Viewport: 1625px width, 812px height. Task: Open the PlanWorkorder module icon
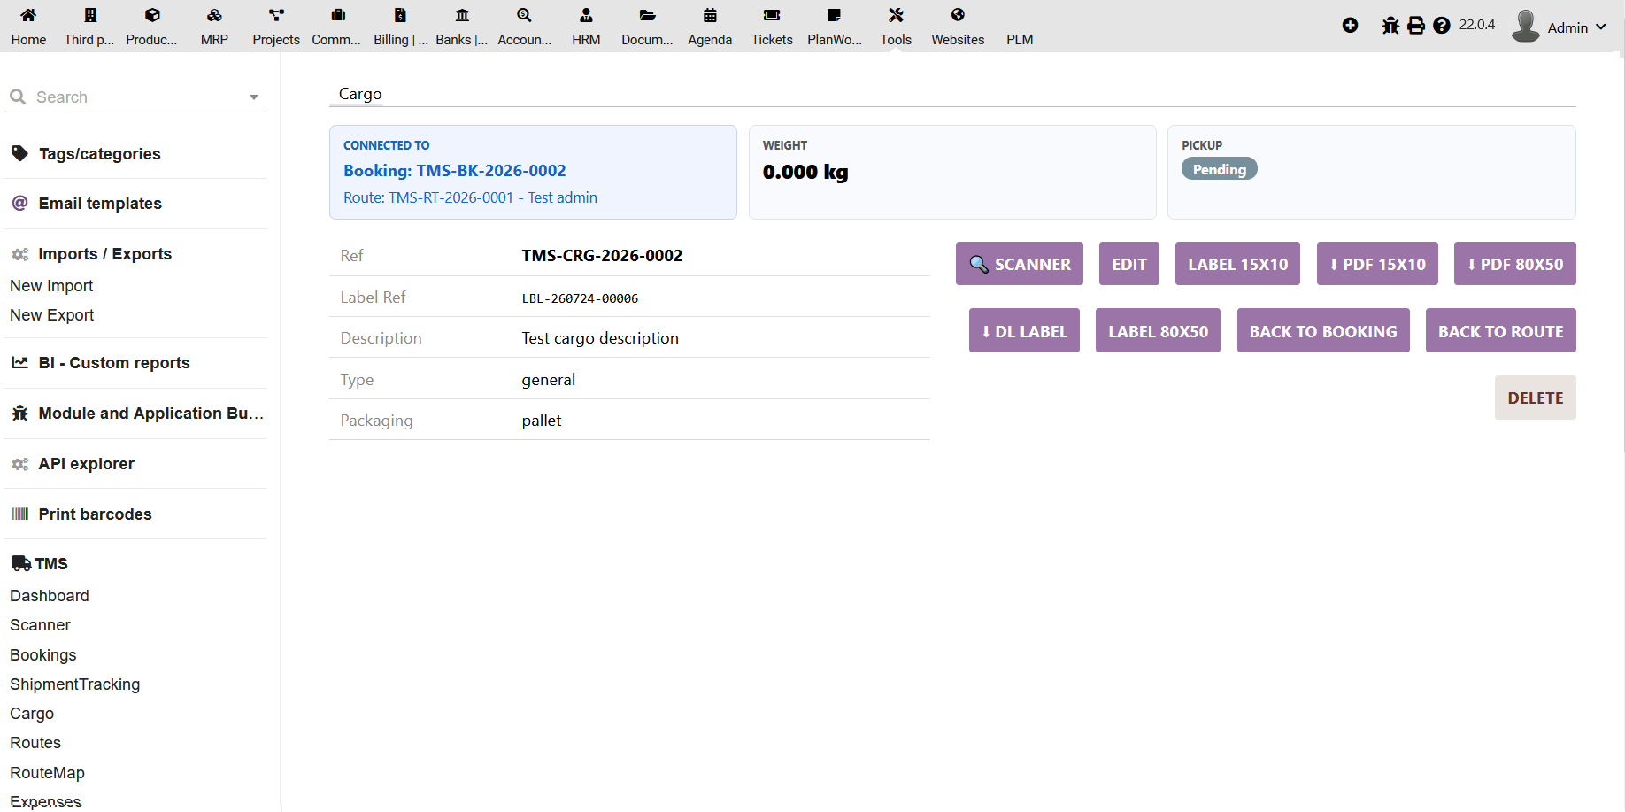pyautogui.click(x=834, y=15)
